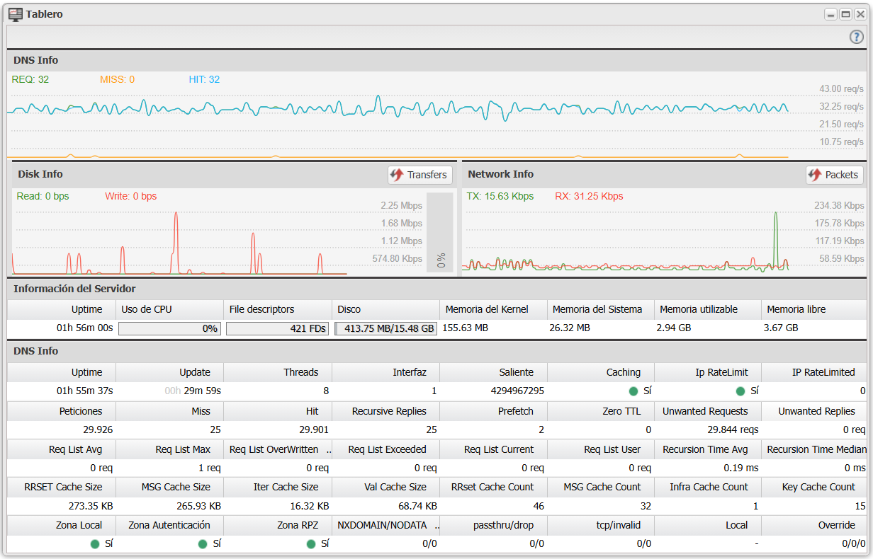The height and width of the screenshot is (559, 873).
Task: Collapse the Disk Info panel header
Action: [x=40, y=174]
